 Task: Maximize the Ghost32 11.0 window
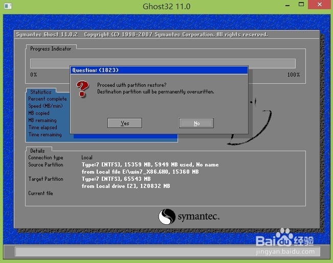301,5
